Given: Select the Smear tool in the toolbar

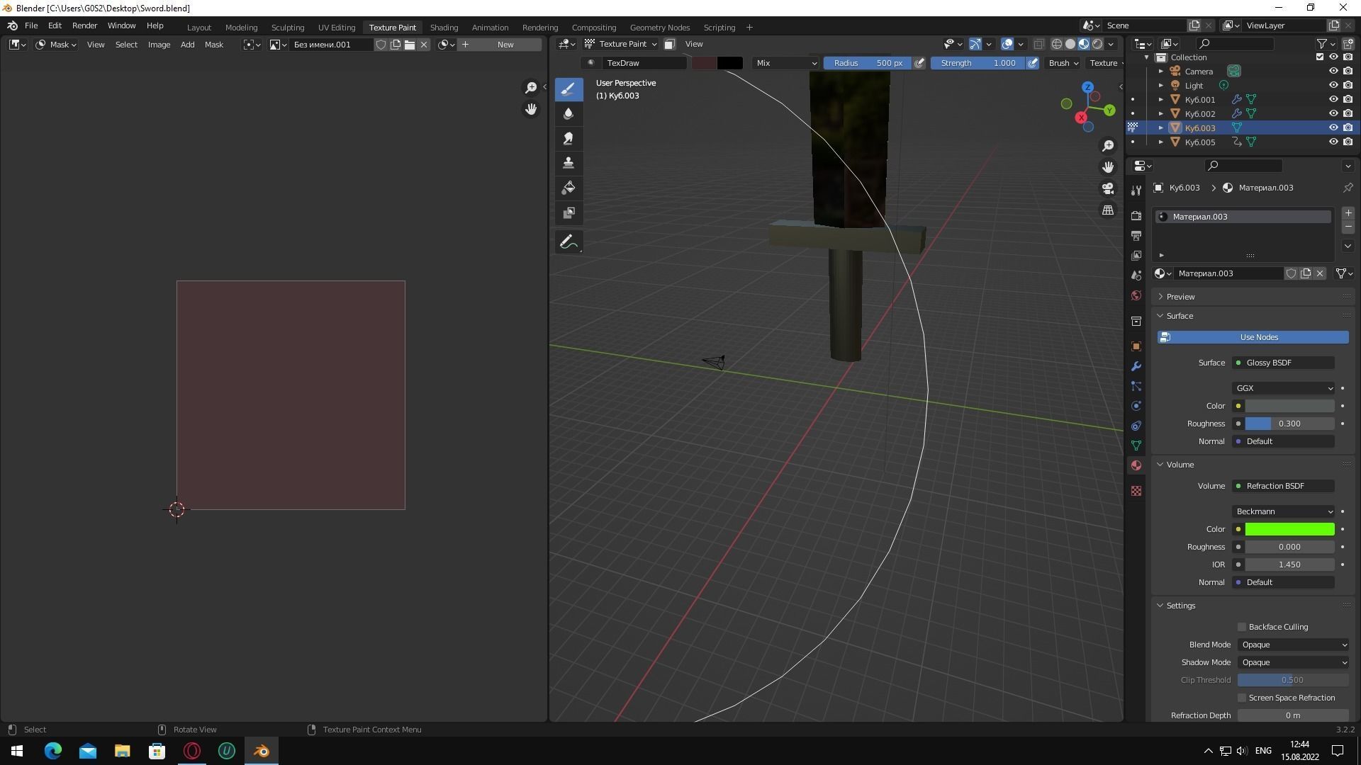Looking at the screenshot, I should (x=568, y=138).
